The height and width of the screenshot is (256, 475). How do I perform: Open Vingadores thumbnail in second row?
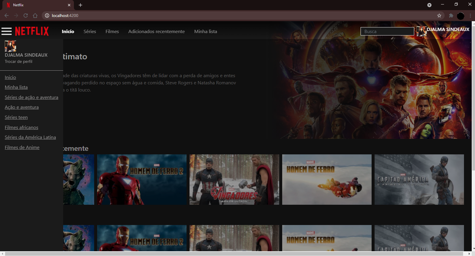click(x=234, y=238)
